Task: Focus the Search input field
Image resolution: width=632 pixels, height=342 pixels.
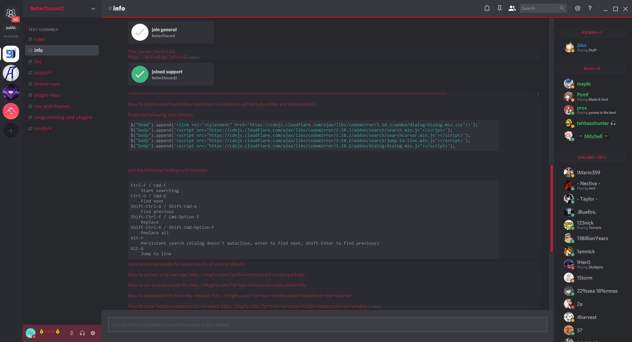Action: [539, 9]
